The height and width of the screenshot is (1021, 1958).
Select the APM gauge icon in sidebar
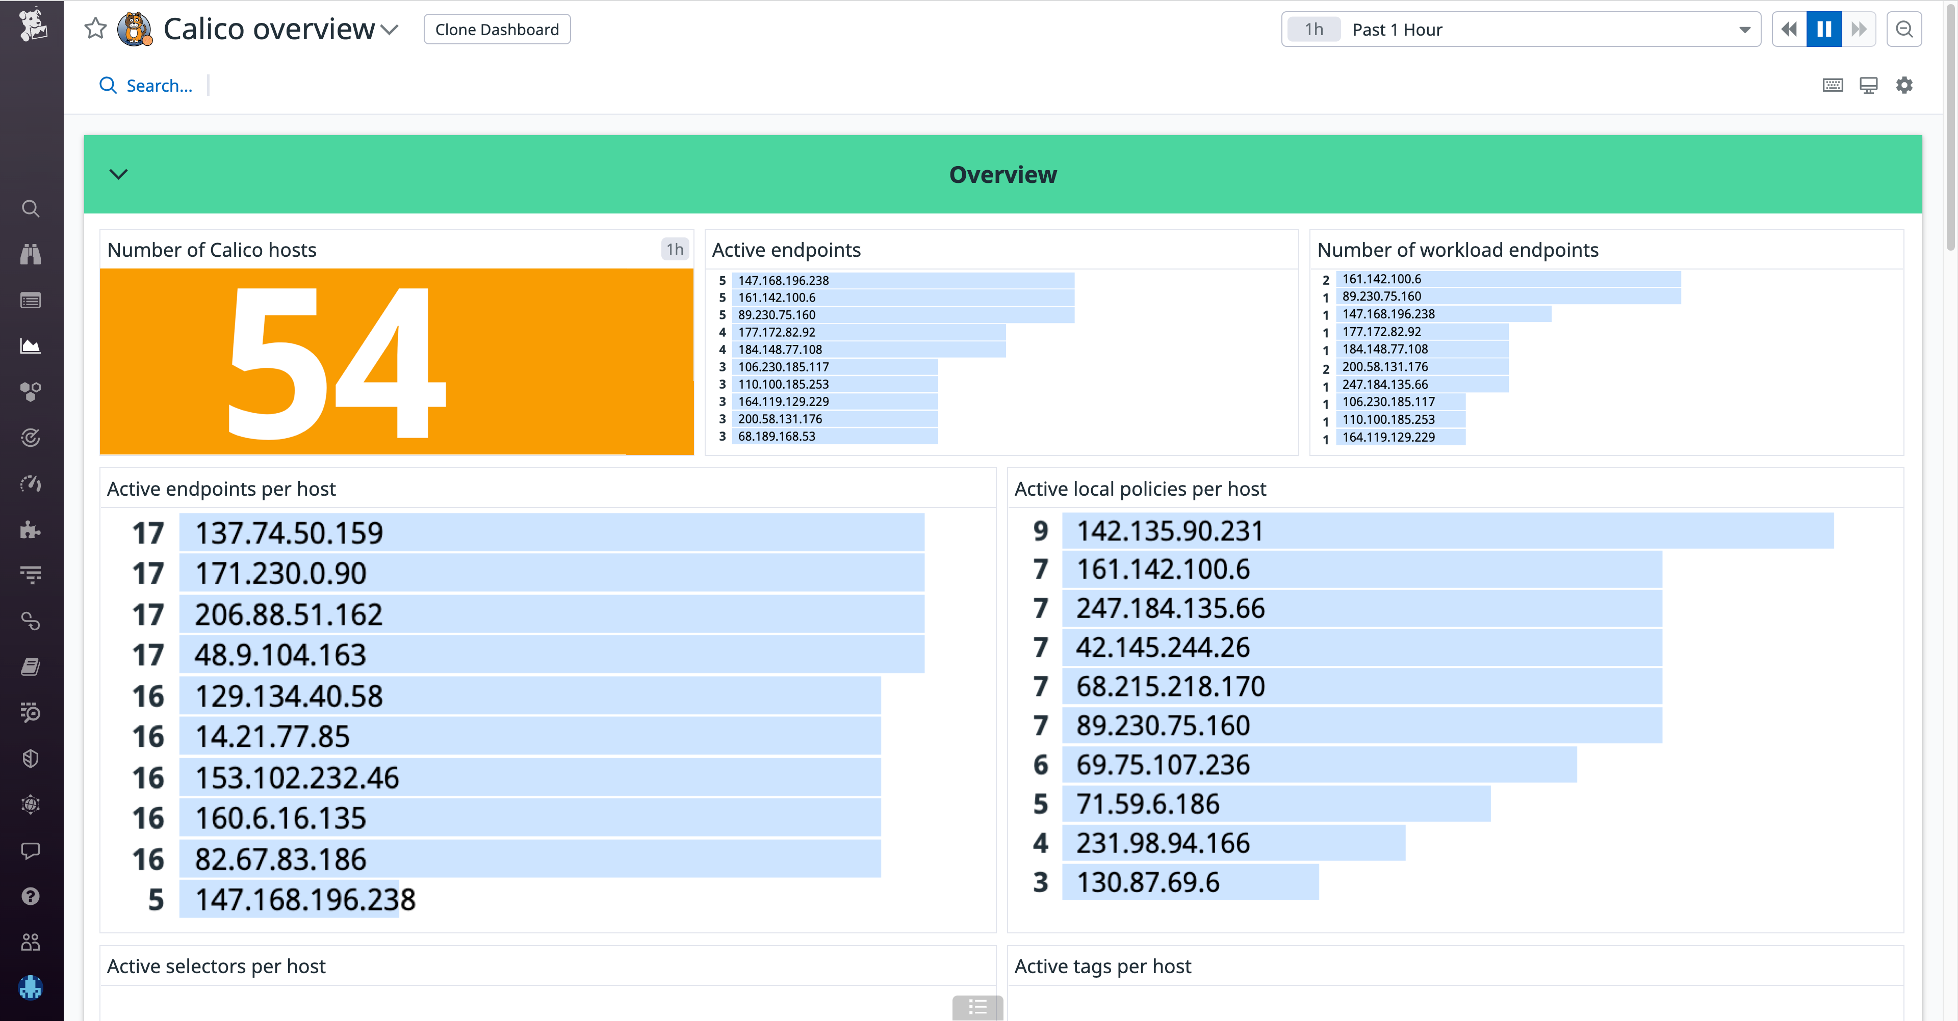(31, 484)
